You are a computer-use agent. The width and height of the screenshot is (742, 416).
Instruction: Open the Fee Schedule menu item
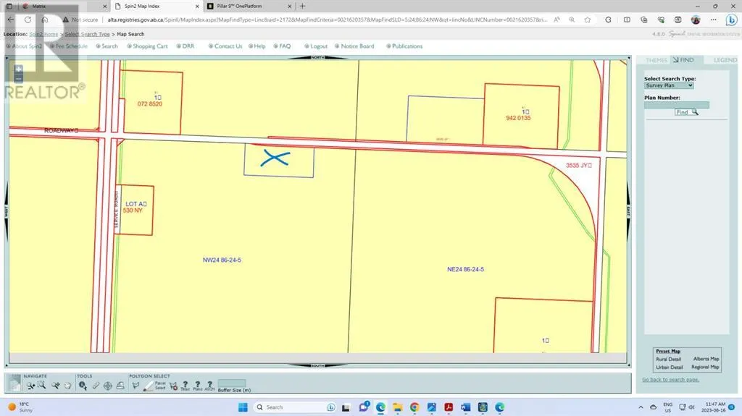(71, 46)
